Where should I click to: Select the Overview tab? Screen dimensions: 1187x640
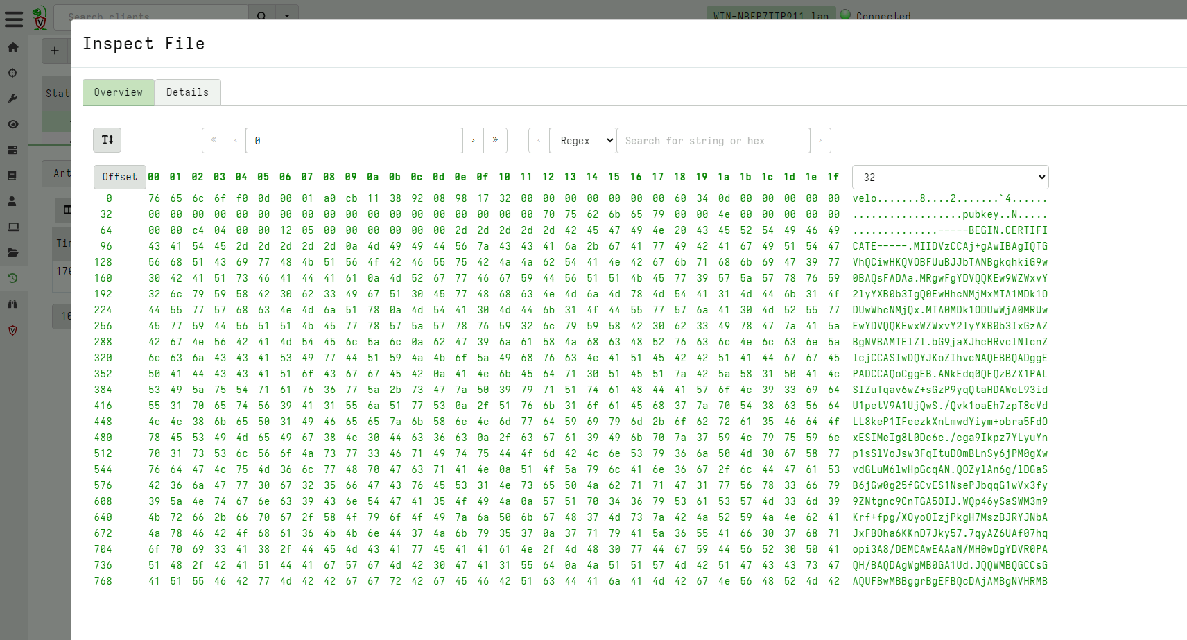118,92
